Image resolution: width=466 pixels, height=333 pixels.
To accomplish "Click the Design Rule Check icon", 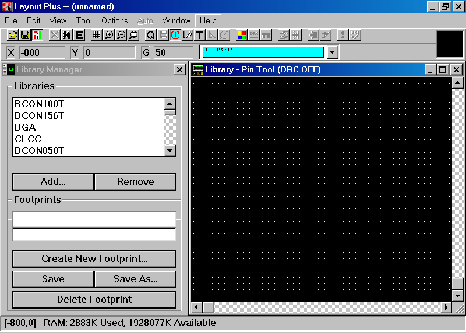I will pos(355,35).
